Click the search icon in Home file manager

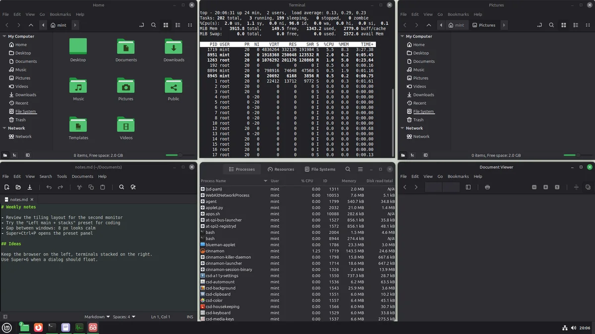tap(154, 25)
